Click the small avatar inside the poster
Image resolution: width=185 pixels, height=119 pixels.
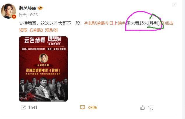43,58
